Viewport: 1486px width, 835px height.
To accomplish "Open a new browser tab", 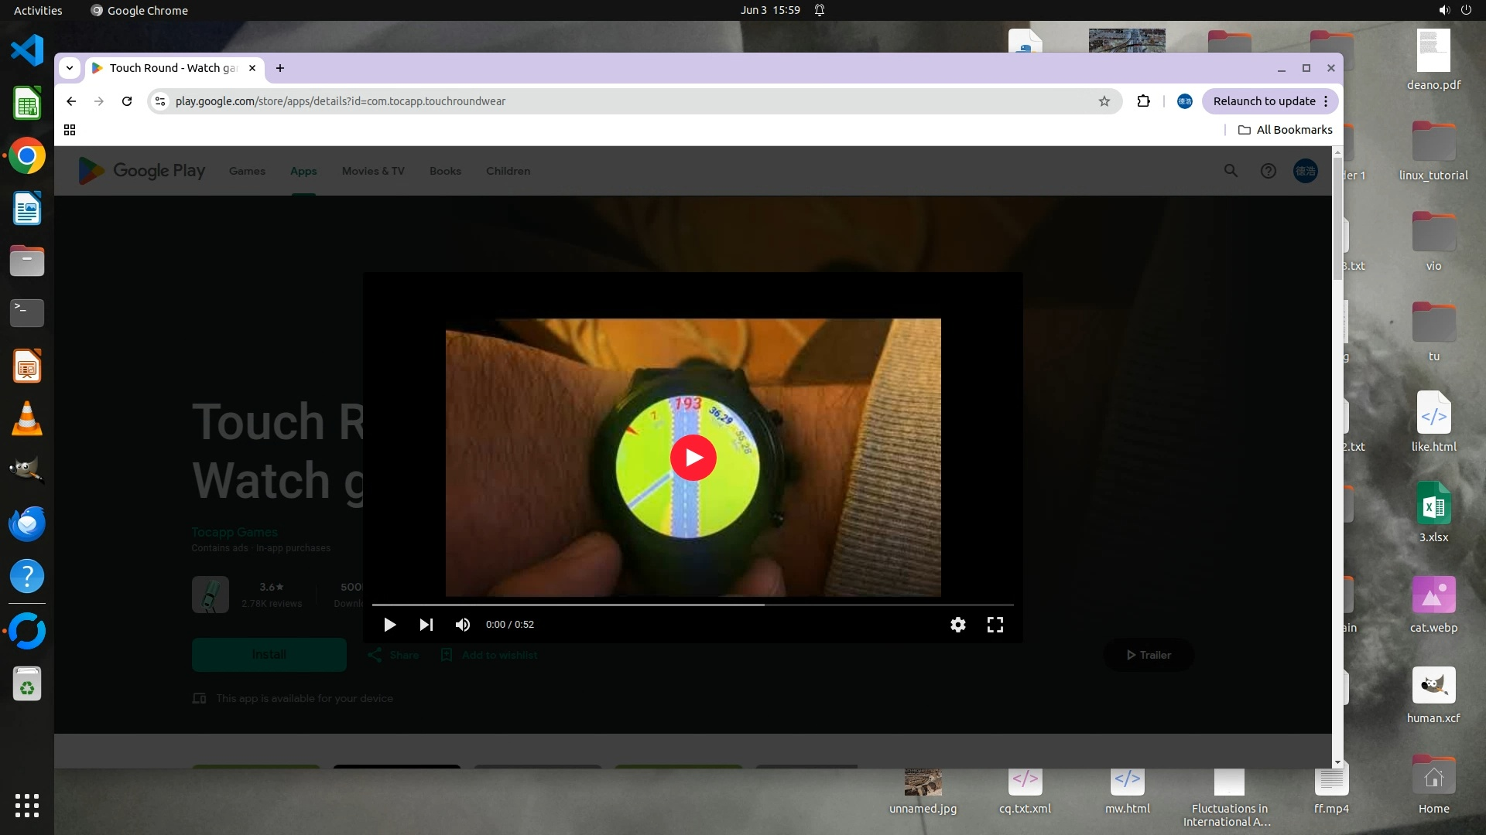I will click(x=280, y=68).
